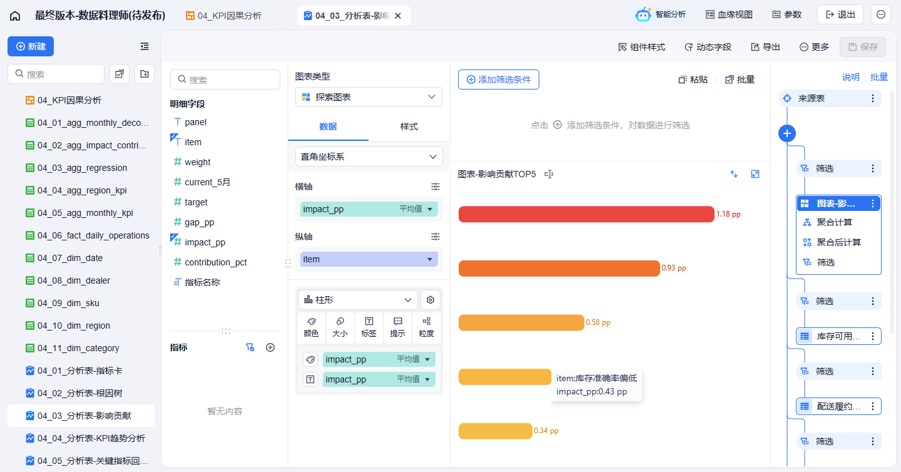
Task: Click the 0.58 pp bar
Action: coord(521,322)
